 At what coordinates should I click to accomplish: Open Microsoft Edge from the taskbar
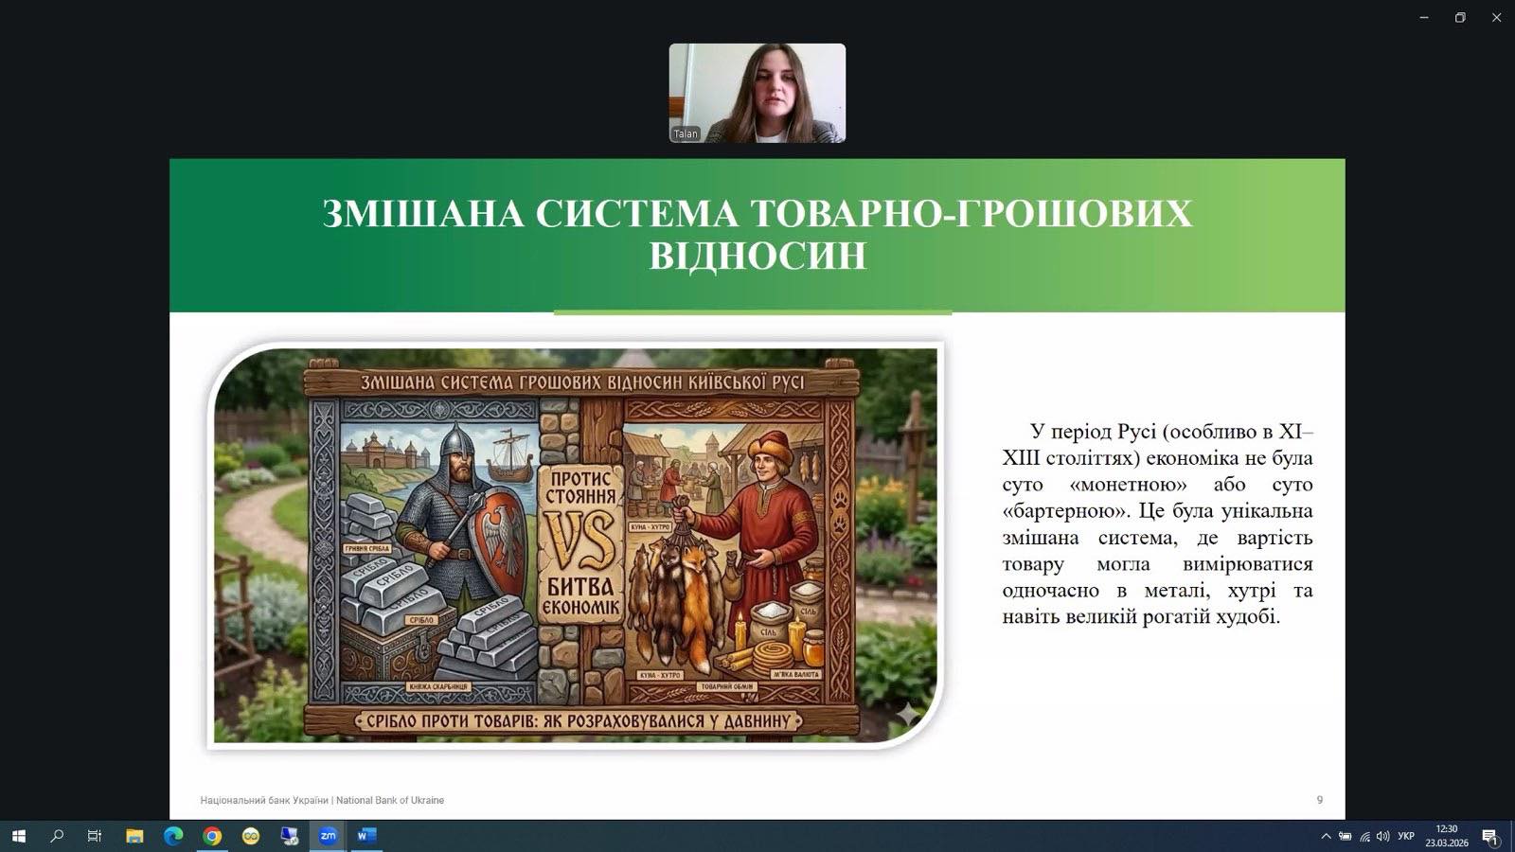173,836
